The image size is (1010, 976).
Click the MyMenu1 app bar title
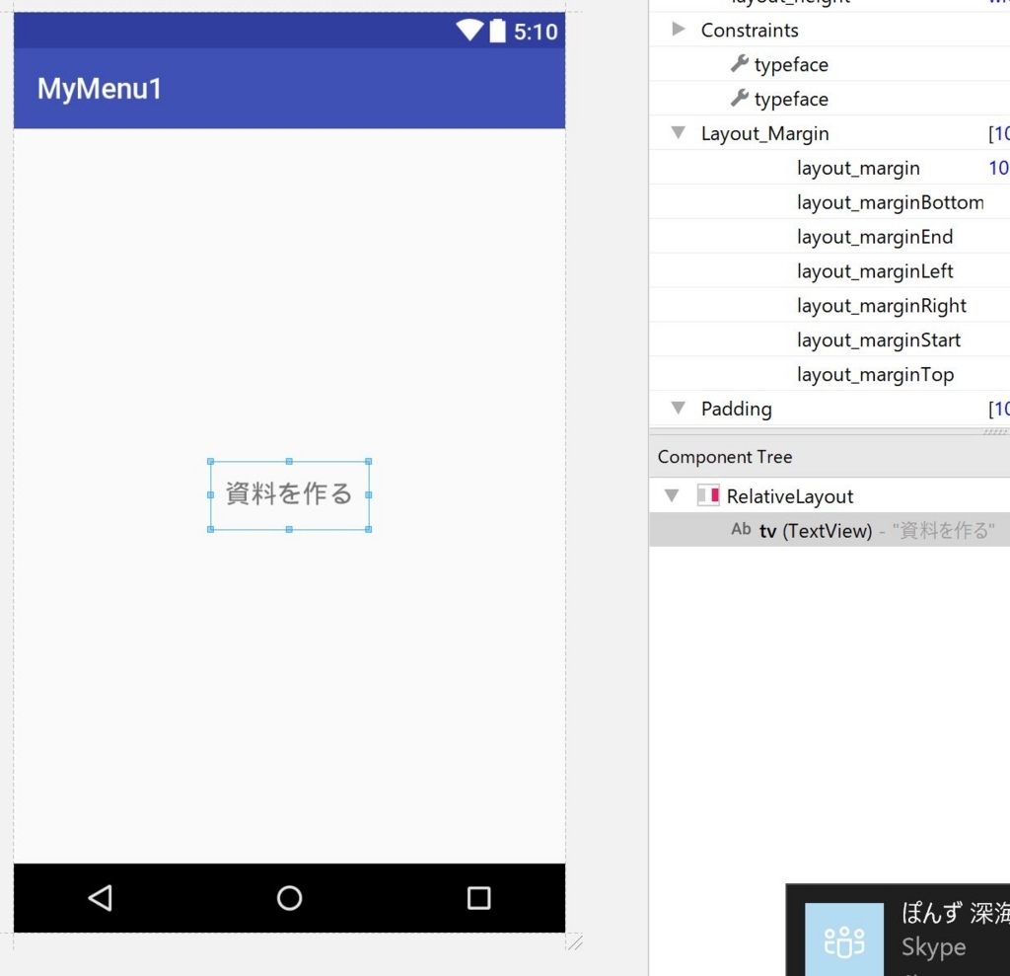pos(100,88)
